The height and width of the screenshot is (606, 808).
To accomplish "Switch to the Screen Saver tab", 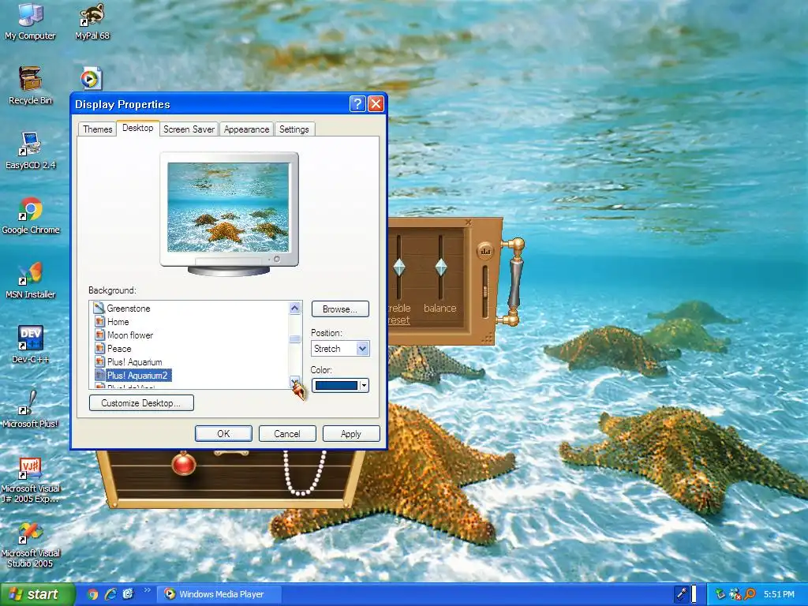I will point(189,129).
